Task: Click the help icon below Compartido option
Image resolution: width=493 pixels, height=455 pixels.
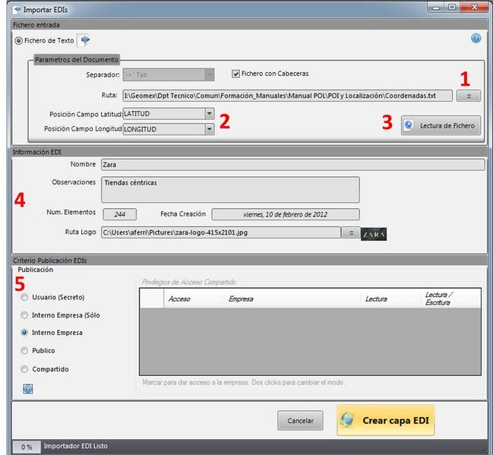Action: pyautogui.click(x=27, y=389)
